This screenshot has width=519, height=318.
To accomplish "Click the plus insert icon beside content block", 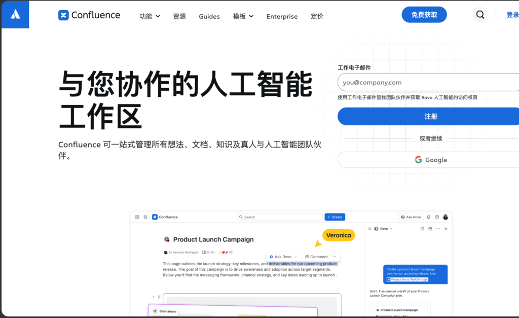I will pos(154,297).
